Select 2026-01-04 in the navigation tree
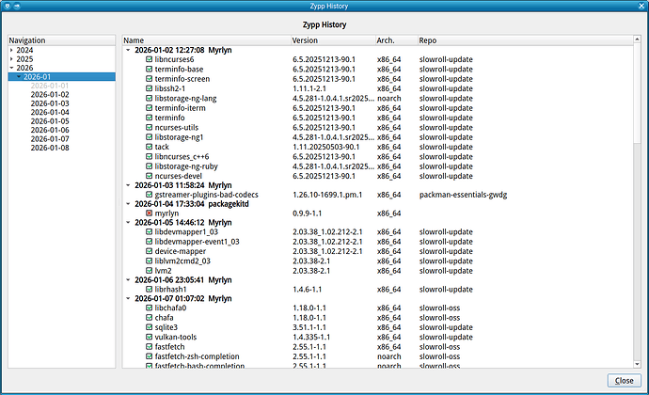The height and width of the screenshot is (395, 649). coord(49,113)
